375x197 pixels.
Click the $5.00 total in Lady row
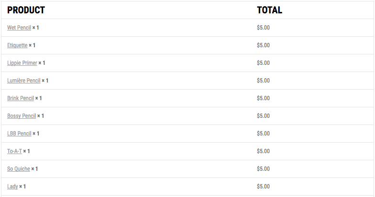(263, 187)
